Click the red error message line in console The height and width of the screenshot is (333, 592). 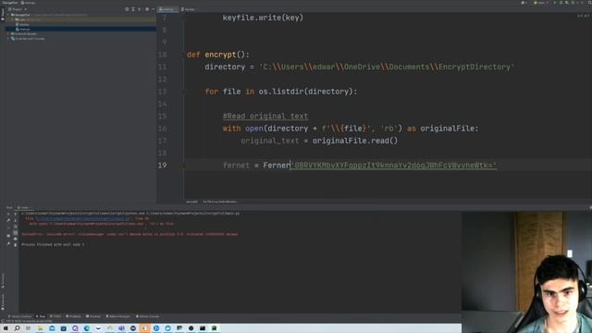(129, 234)
